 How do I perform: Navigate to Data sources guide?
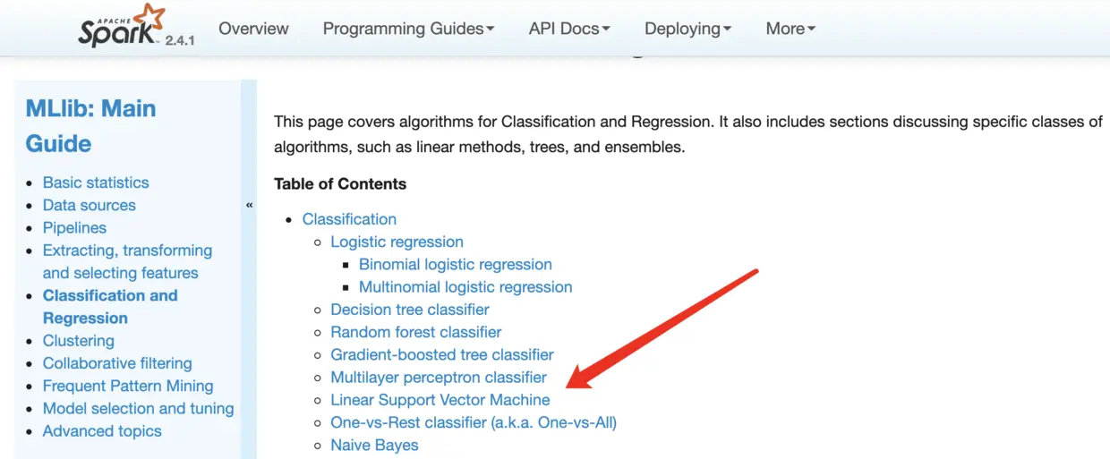[90, 205]
